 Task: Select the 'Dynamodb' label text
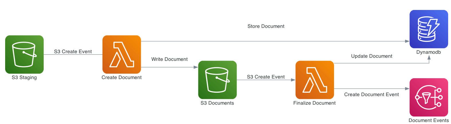(x=429, y=52)
